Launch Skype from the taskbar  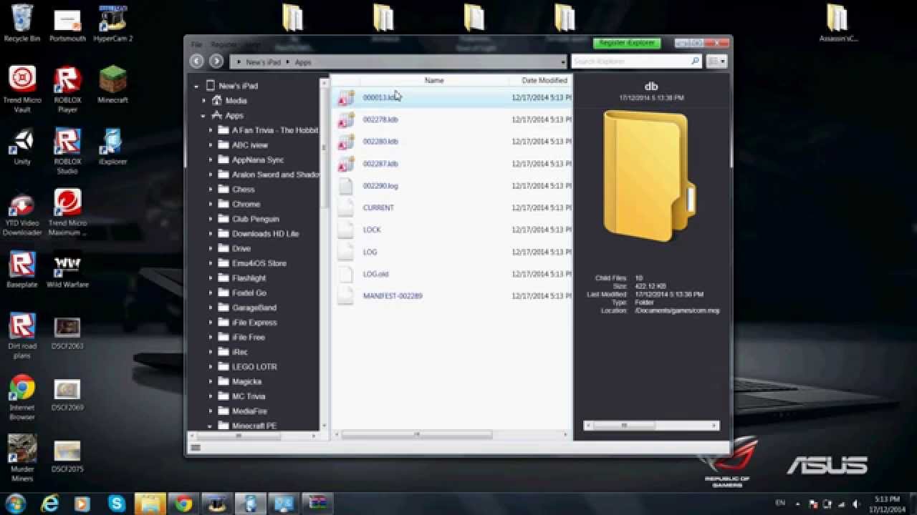click(x=117, y=504)
